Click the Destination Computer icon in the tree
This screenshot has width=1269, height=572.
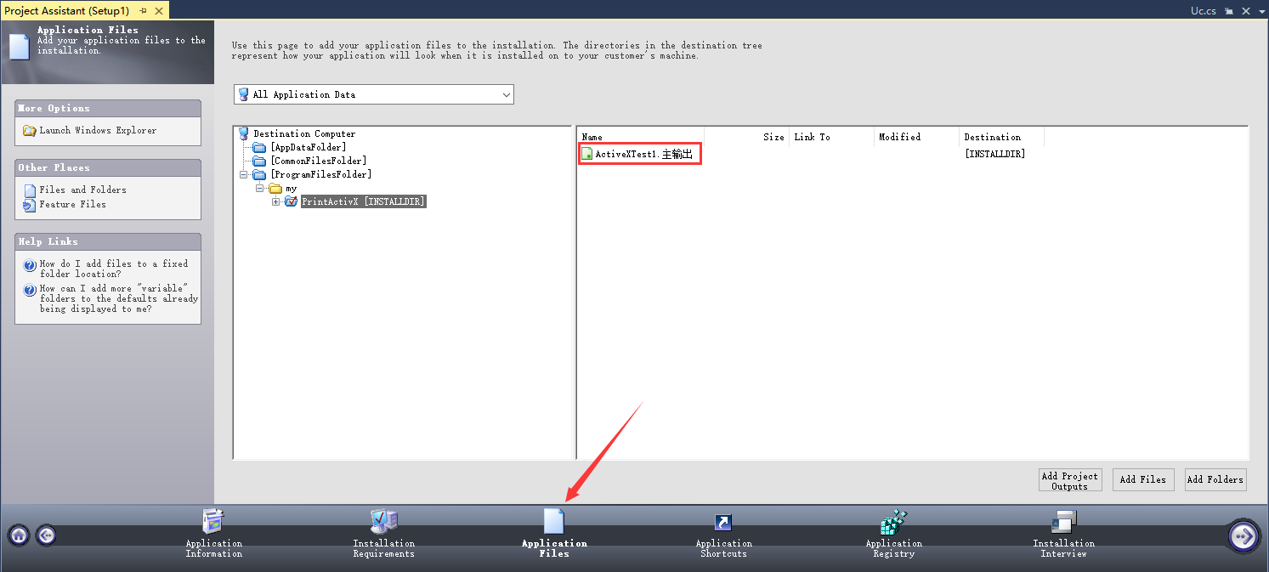(x=244, y=133)
